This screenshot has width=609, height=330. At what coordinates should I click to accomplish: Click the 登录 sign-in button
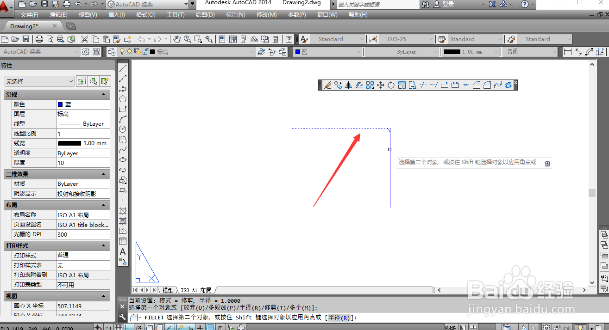(443, 4)
